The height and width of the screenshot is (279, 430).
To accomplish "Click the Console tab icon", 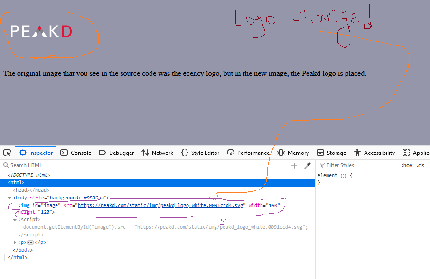I will pos(64,153).
